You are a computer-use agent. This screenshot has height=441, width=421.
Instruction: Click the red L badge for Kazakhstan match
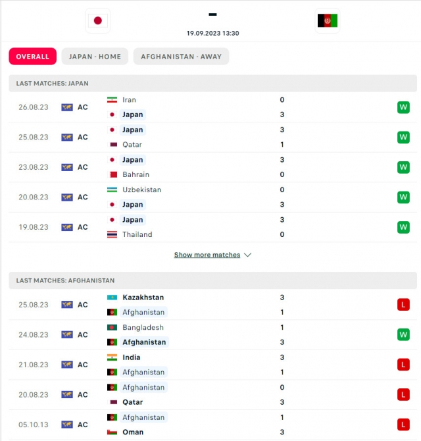click(403, 305)
